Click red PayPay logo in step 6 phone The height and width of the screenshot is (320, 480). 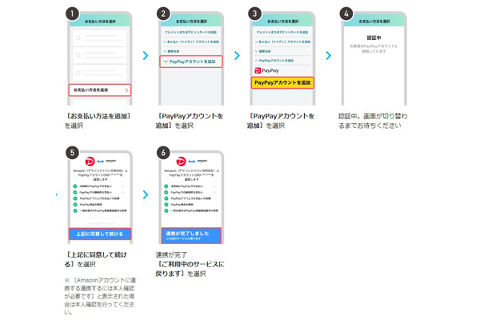(181, 161)
